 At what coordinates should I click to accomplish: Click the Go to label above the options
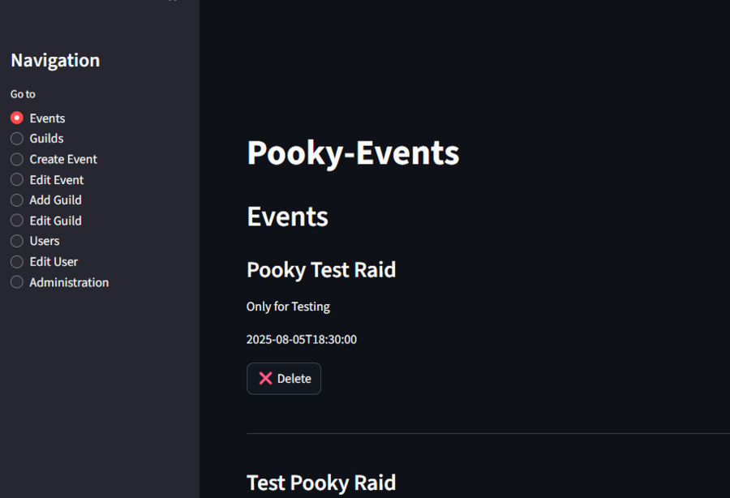tap(22, 94)
